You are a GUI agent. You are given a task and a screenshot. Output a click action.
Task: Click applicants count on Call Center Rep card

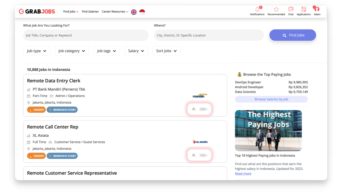coord(199,155)
